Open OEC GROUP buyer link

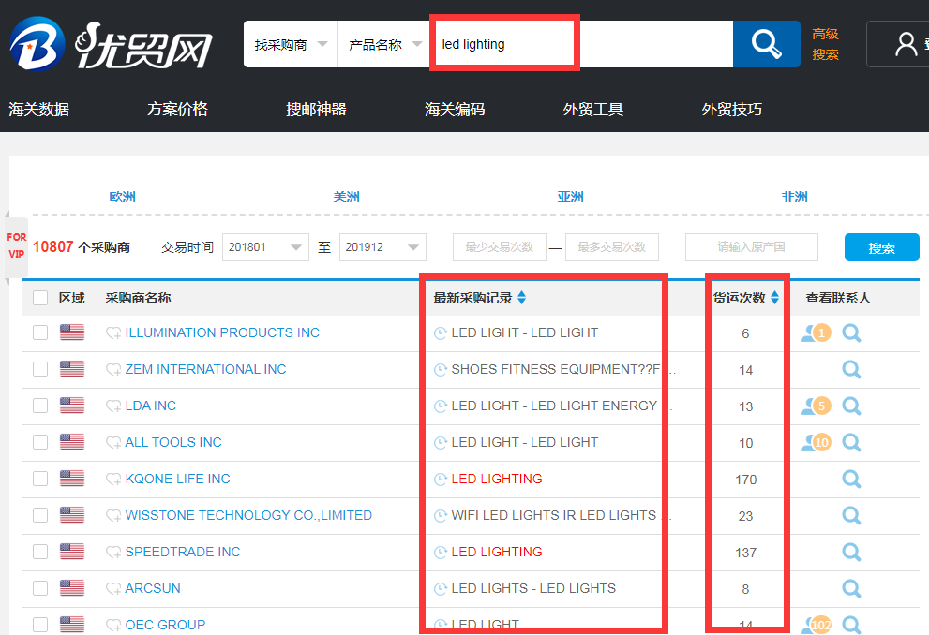pyautogui.click(x=165, y=625)
